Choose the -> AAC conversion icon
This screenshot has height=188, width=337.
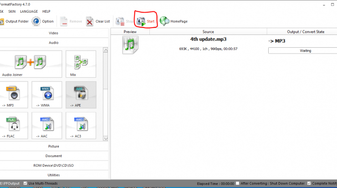click(47, 126)
